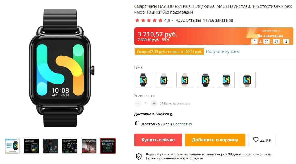Click the delivery box icon next to Доставка

(137, 124)
